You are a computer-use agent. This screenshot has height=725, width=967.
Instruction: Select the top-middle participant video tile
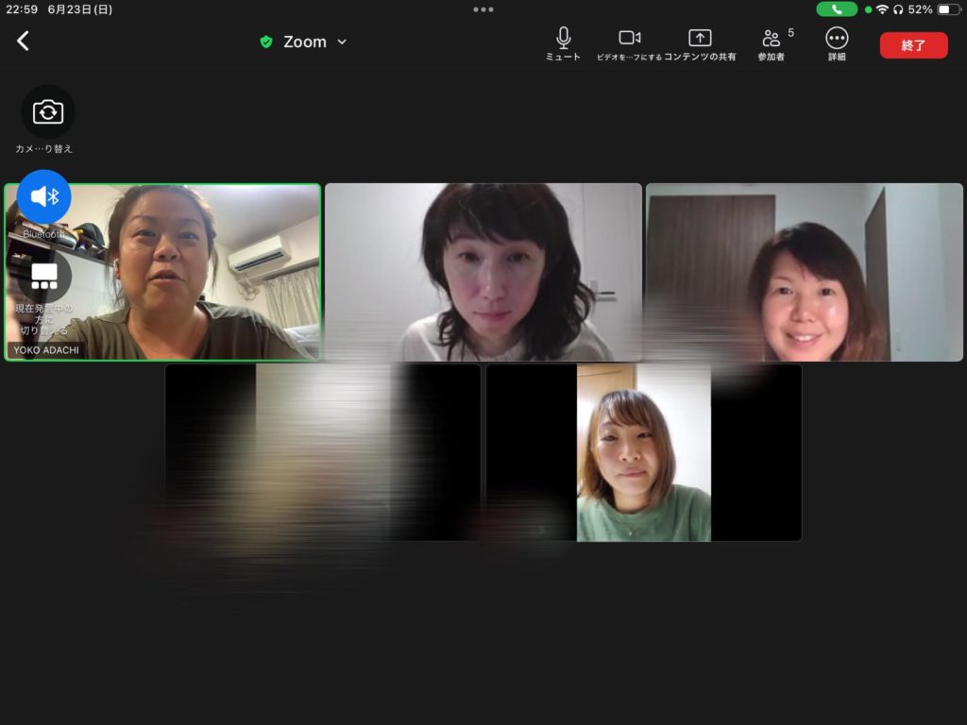[483, 272]
